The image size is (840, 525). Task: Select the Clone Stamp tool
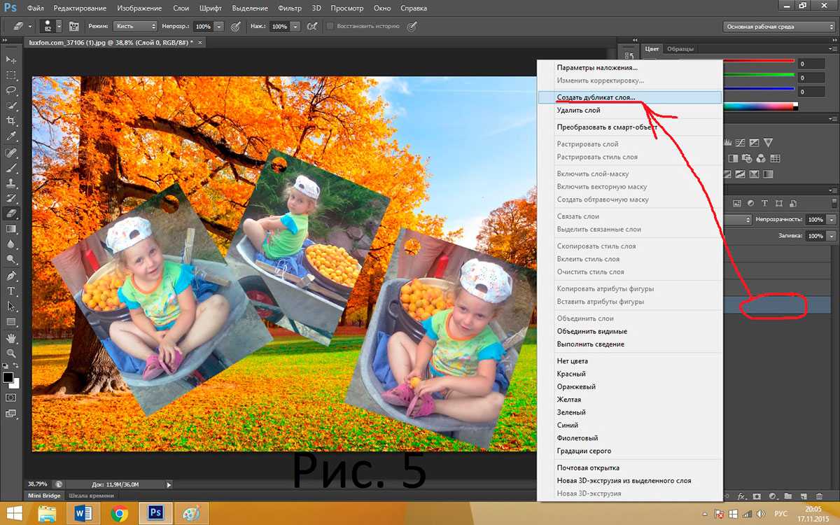pyautogui.click(x=11, y=183)
